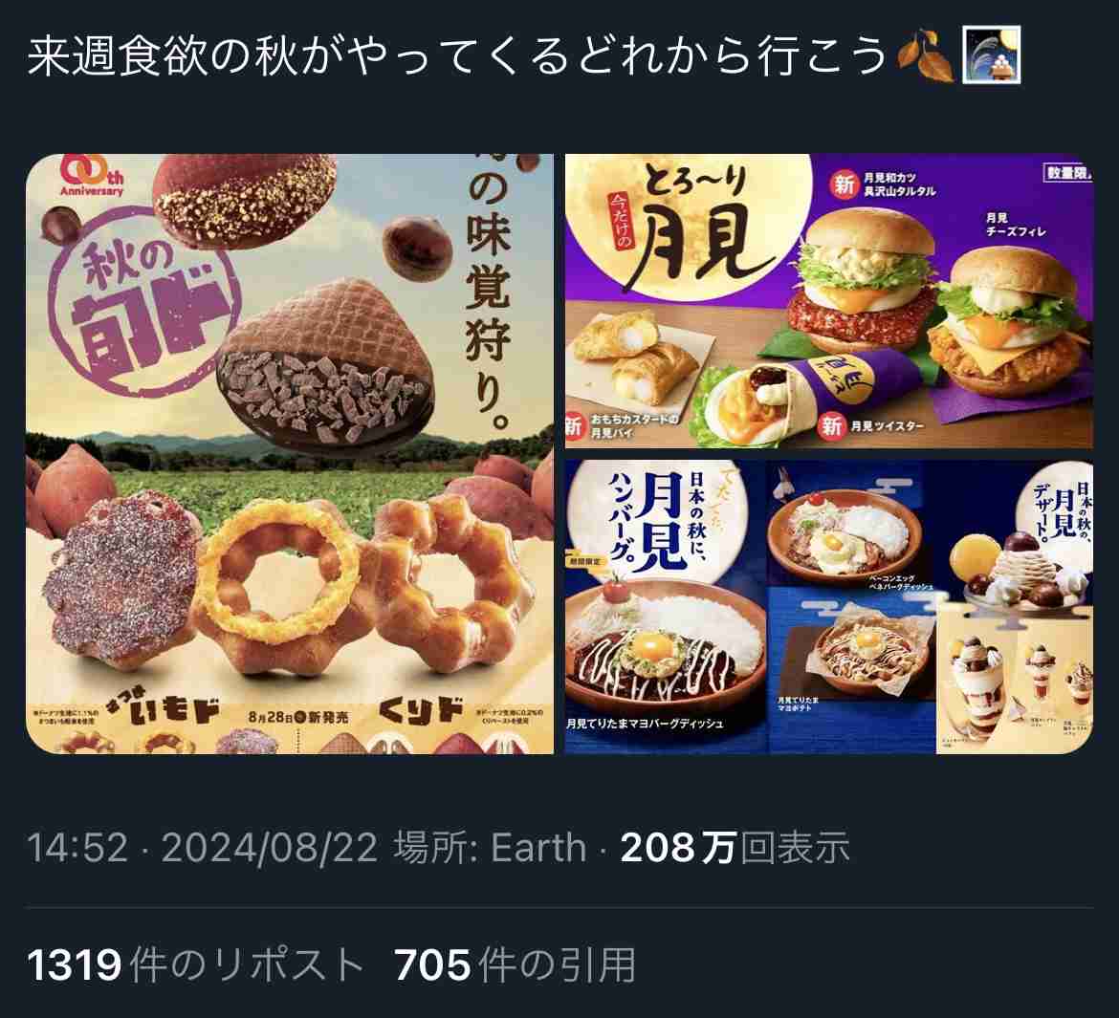Viewport: 1119px width, 1018px height.
Task: Open the とろ〜り月見 burger image
Action: (828, 301)
